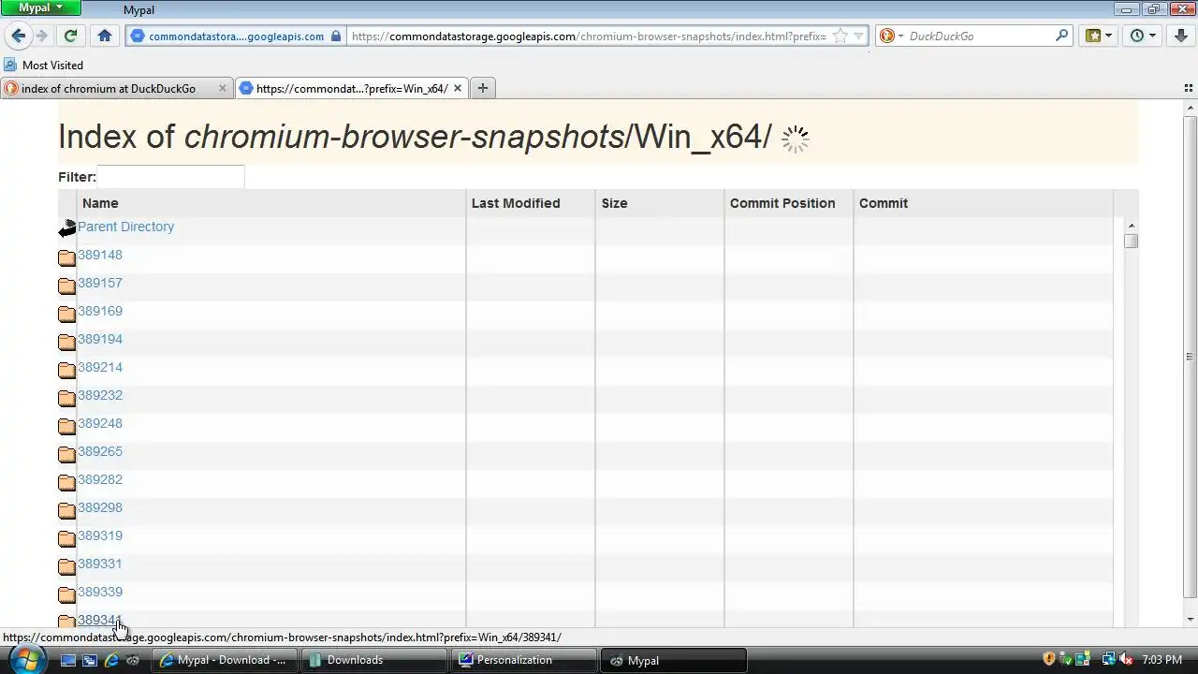Click the Parent Directory back-arrow icon

(x=67, y=228)
